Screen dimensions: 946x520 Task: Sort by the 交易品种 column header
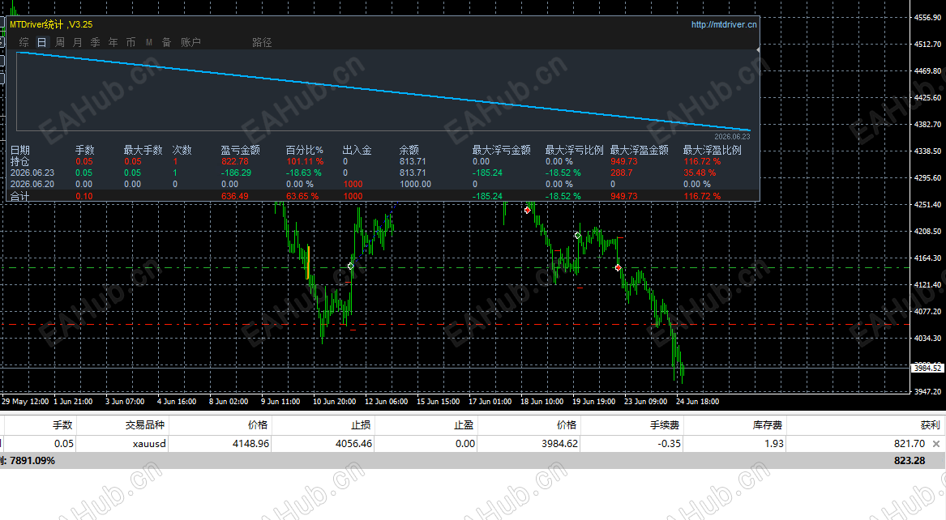[145, 424]
